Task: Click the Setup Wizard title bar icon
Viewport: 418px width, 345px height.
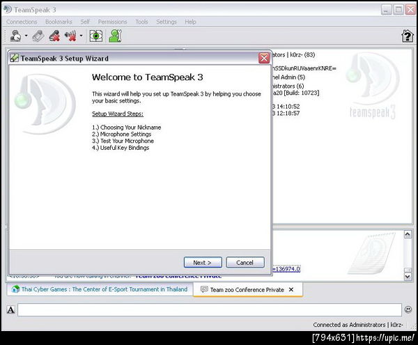Action: [14, 58]
